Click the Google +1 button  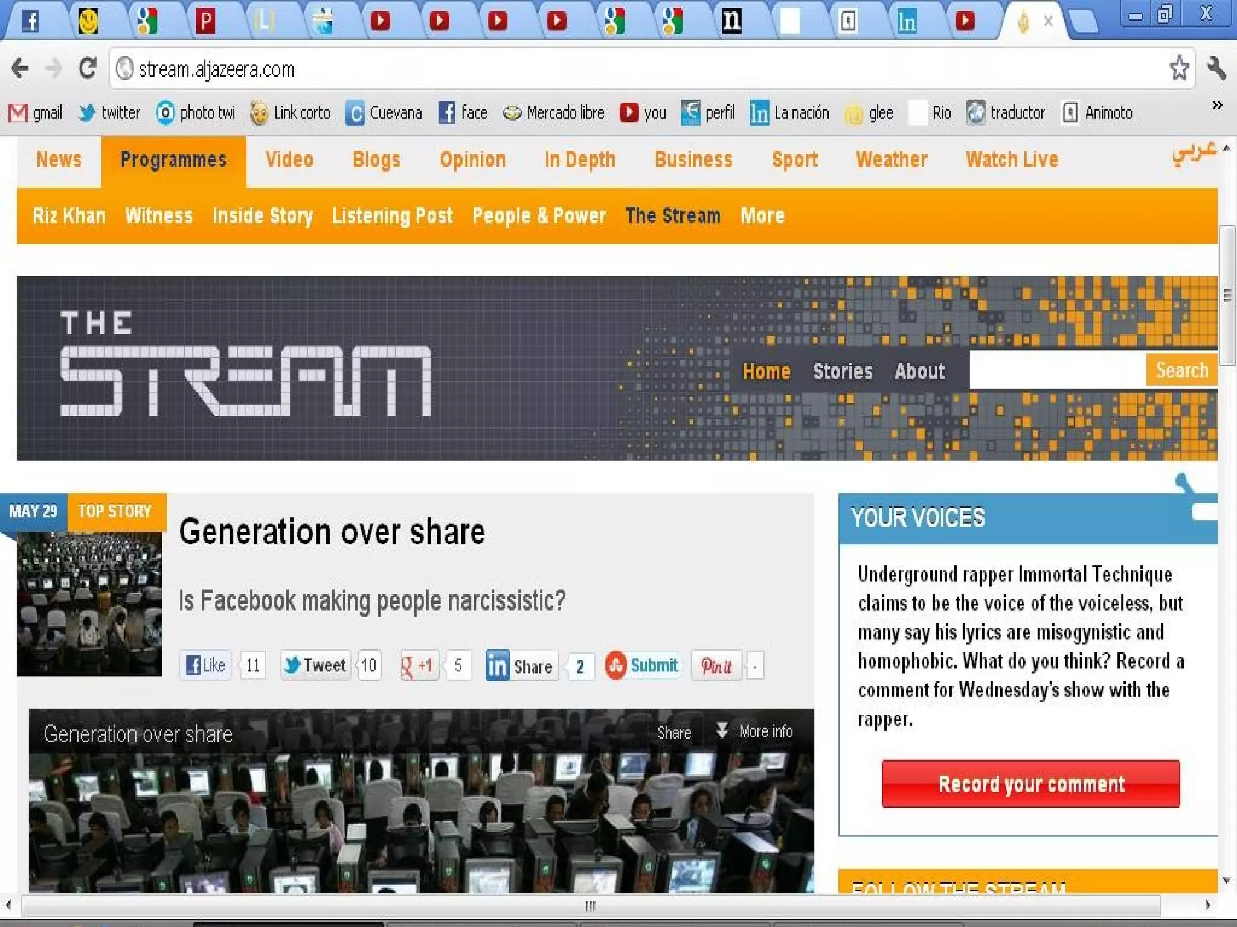click(x=419, y=666)
